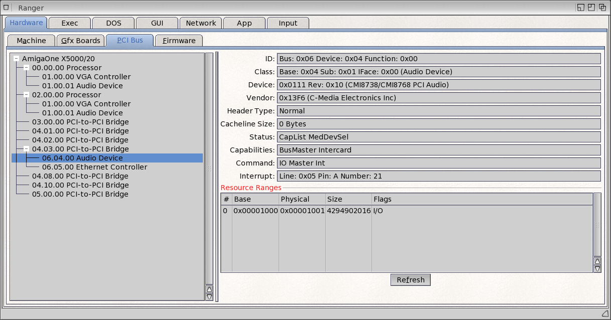Image resolution: width=611 pixels, height=320 pixels.
Task: Click the PCI tree scroll down arrow
Action: point(209,297)
